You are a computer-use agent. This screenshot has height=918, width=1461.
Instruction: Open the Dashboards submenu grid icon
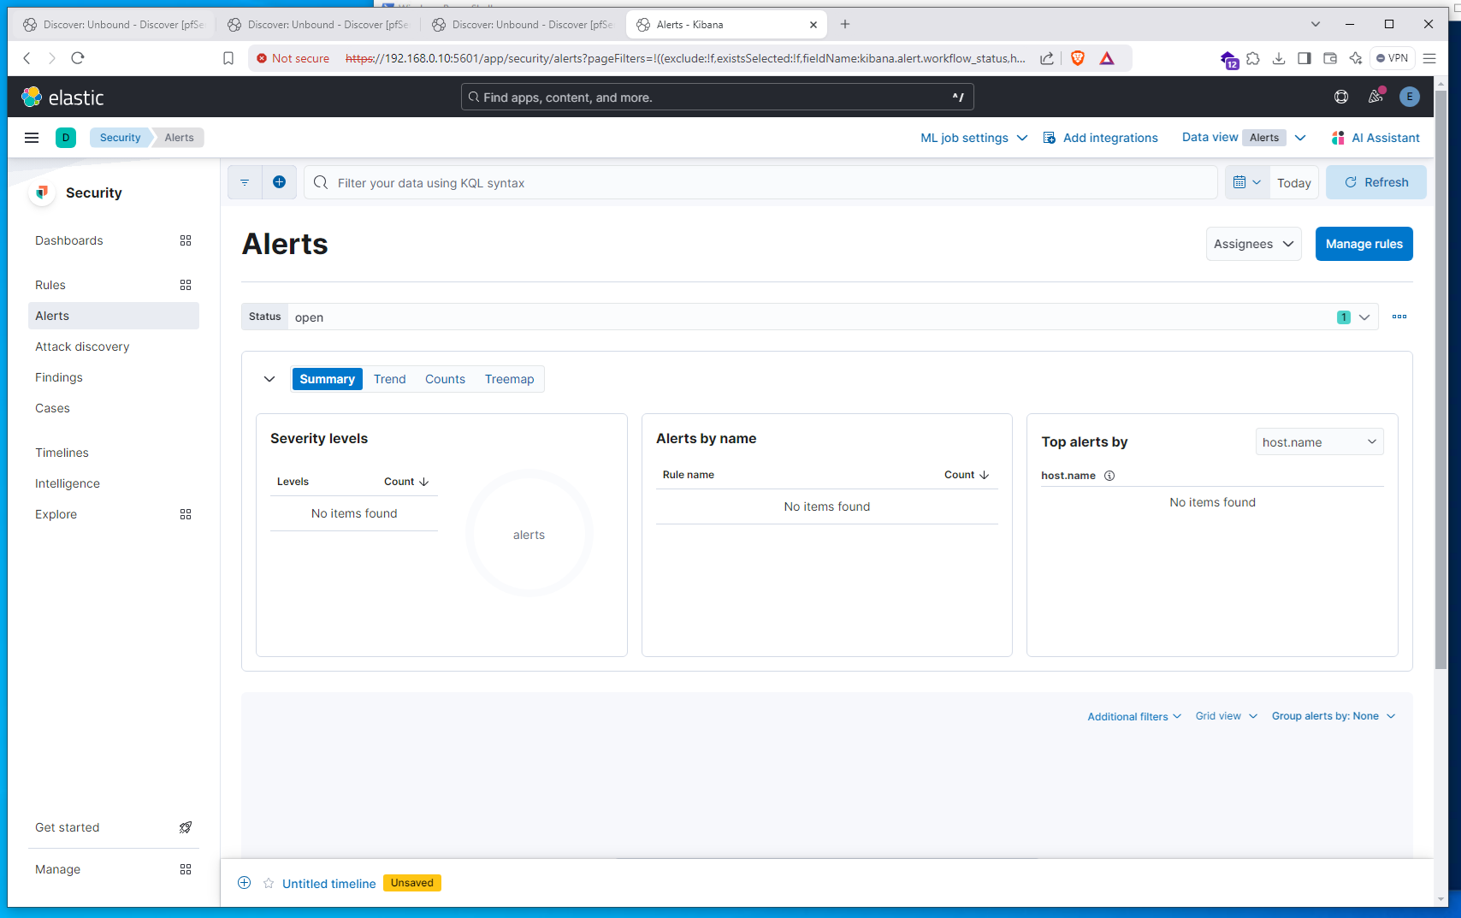tap(186, 240)
